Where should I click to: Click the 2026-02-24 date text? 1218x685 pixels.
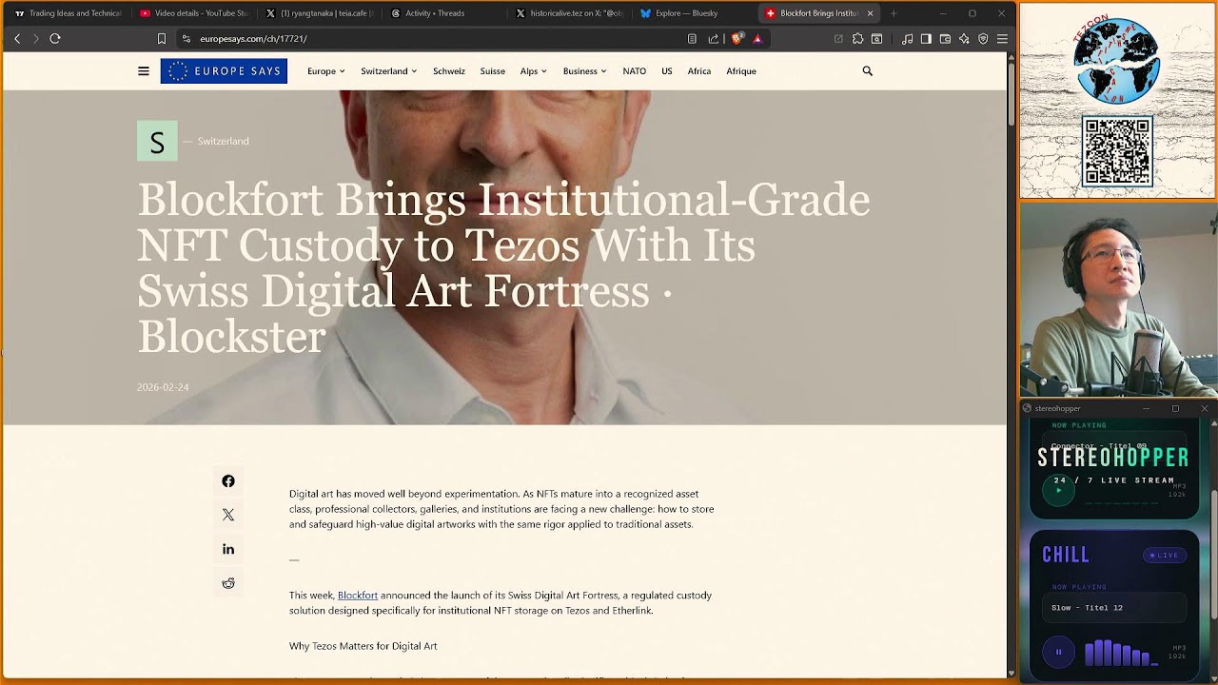(163, 387)
